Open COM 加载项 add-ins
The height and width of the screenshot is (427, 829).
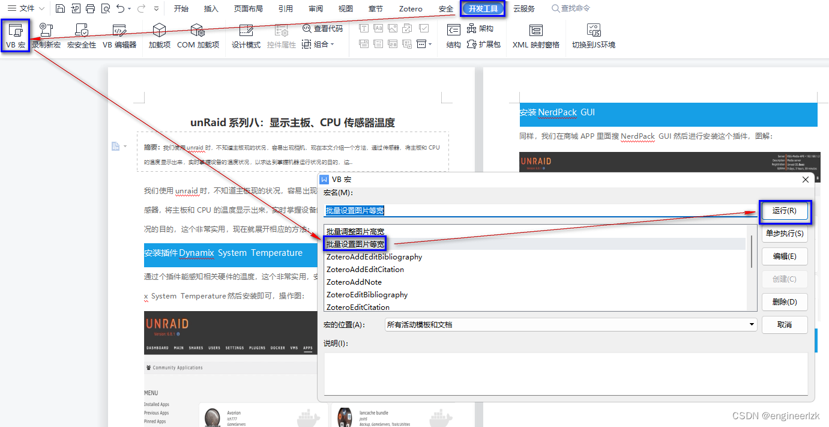(x=198, y=36)
